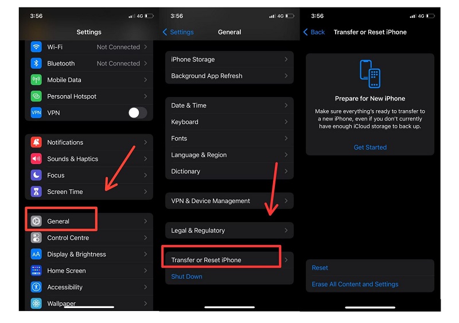459x323 pixels.
Task: Open Language & Region menu row
Action: (x=229, y=155)
